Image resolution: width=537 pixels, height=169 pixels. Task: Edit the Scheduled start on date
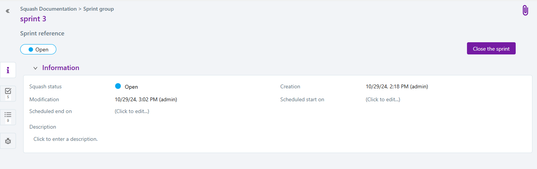pos(382,100)
